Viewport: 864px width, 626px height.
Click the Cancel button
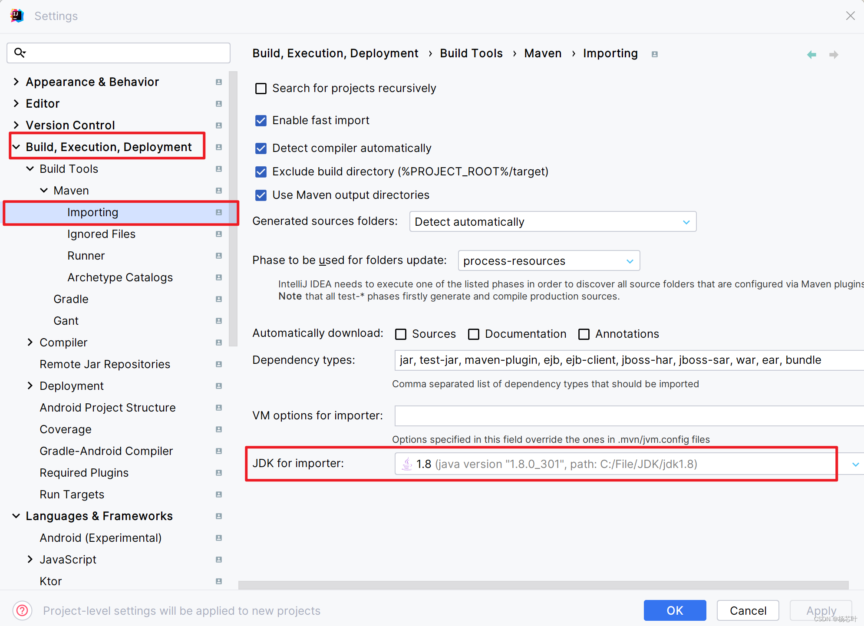[x=748, y=610]
